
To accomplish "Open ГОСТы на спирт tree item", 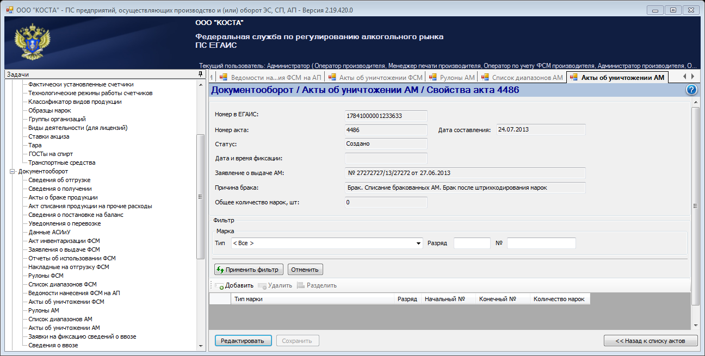I will coord(51,154).
